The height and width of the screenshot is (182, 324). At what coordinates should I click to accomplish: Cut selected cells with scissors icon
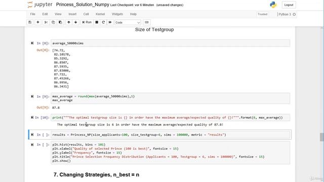(x=46, y=22)
